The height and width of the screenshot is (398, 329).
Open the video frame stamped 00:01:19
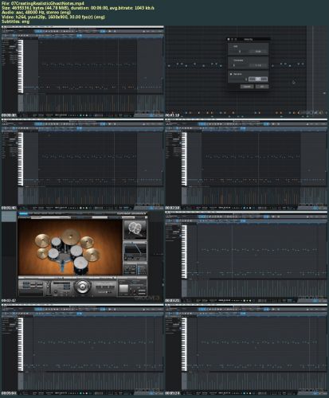pos(246,72)
